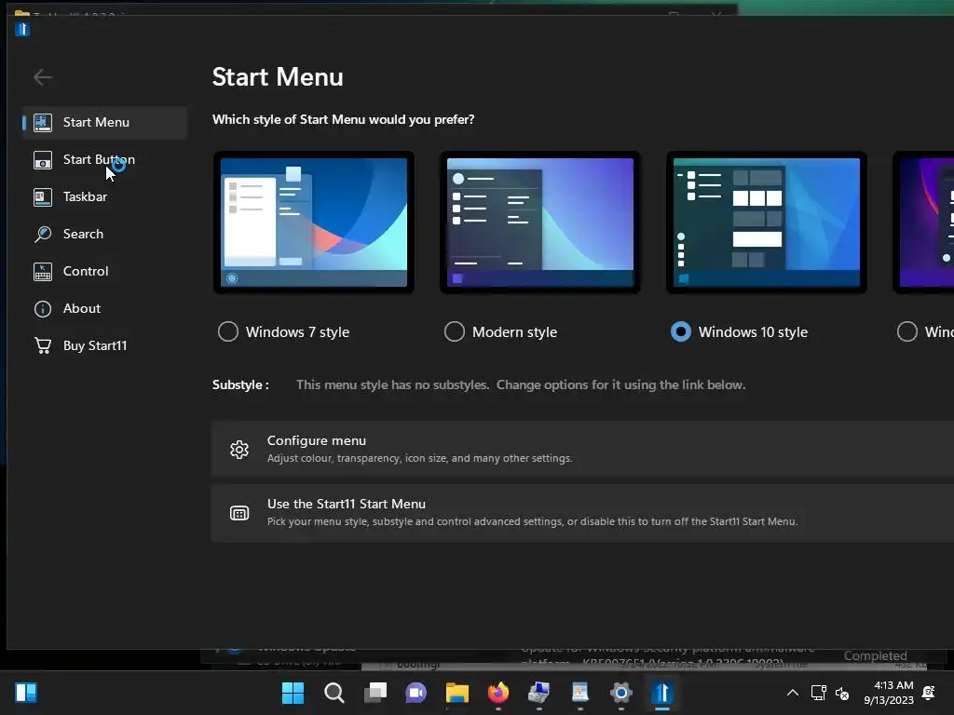Open the Search sidebar section
The image size is (954, 715).
coord(104,234)
